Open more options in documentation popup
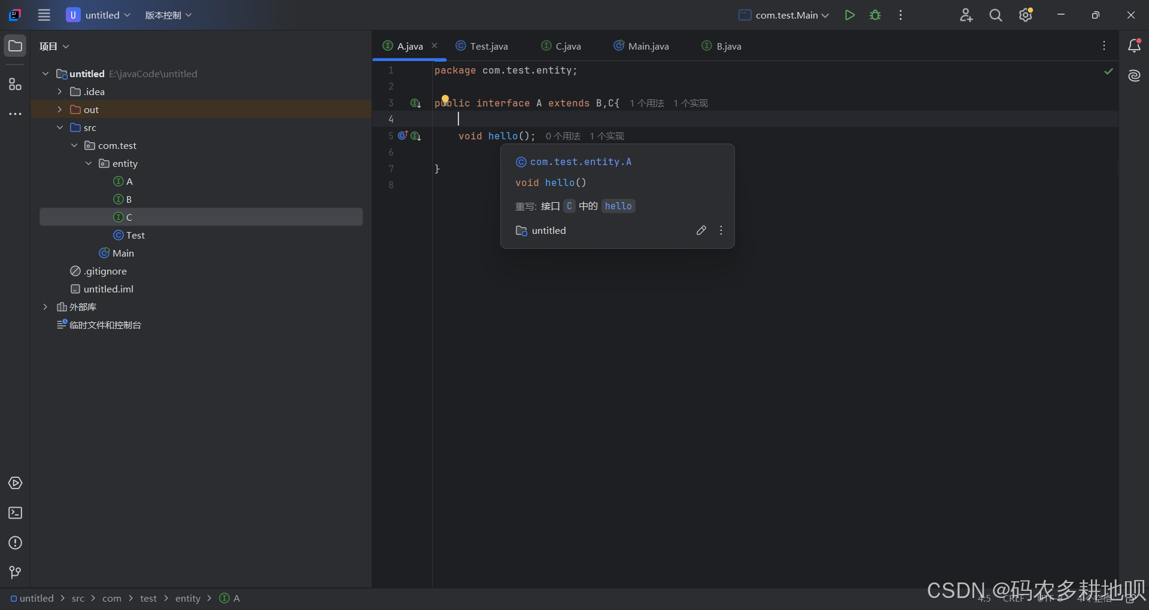Screen dimensions: 1149x610 click(721, 230)
